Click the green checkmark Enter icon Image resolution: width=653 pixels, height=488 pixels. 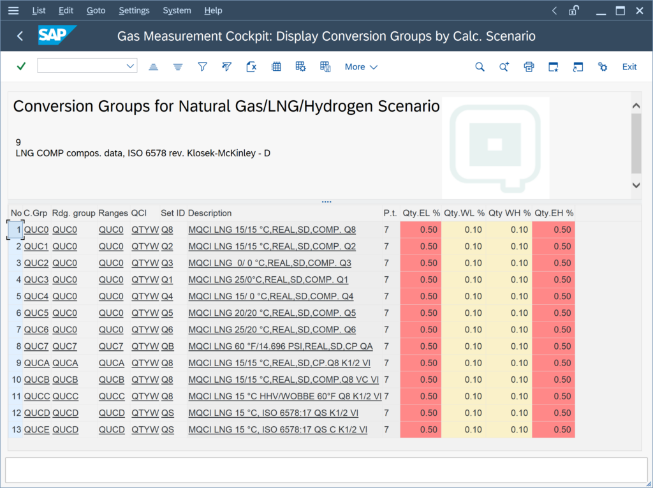point(21,66)
